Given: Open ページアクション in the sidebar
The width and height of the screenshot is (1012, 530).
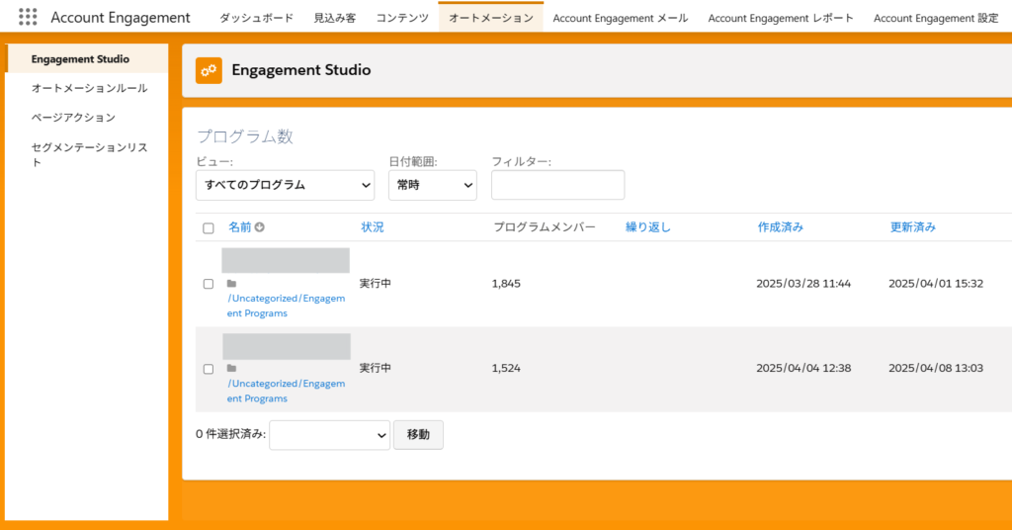Looking at the screenshot, I should tap(73, 117).
